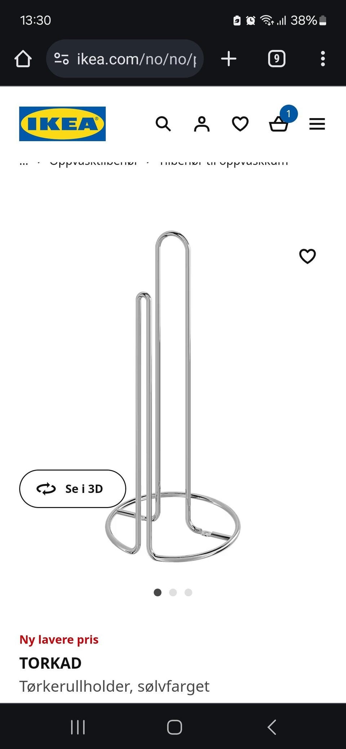Open the tab switcher showing 9

tap(277, 59)
